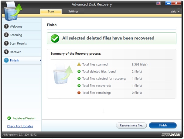Close the Advanced Disk Recovery window

pyautogui.click(x=176, y=3)
